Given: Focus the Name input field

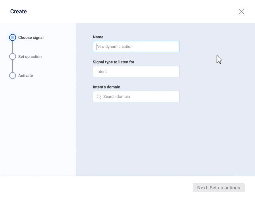Looking at the screenshot, I should 136,47.
